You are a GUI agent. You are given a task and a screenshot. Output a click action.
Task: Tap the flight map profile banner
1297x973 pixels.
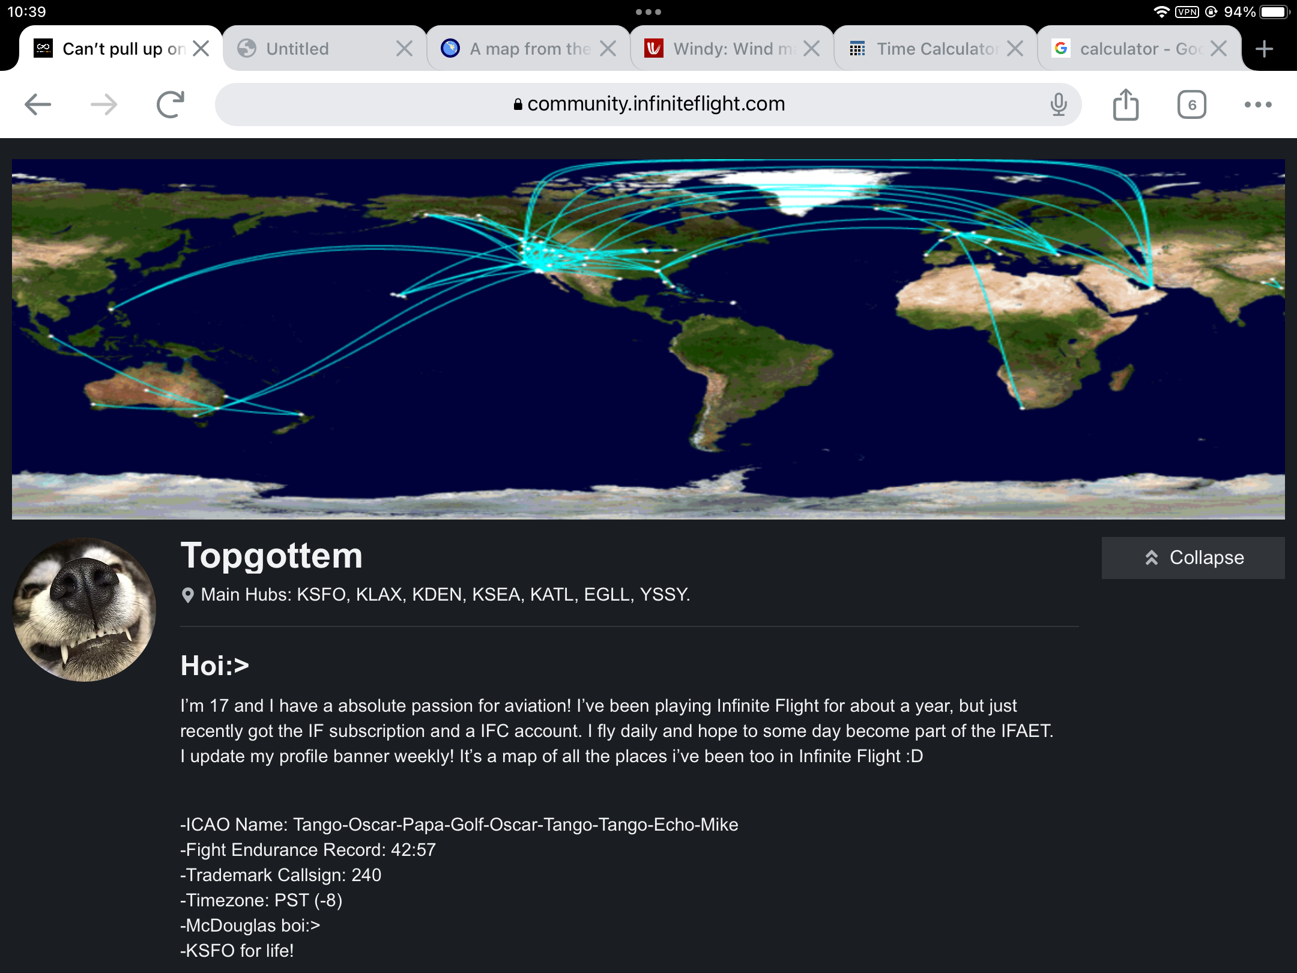pos(648,339)
